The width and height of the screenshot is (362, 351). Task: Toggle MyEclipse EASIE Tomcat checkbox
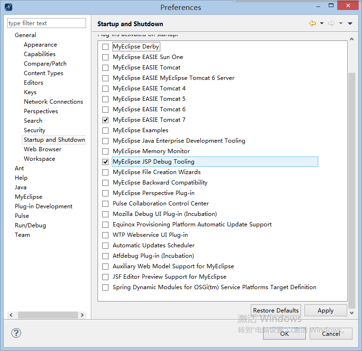click(105, 68)
